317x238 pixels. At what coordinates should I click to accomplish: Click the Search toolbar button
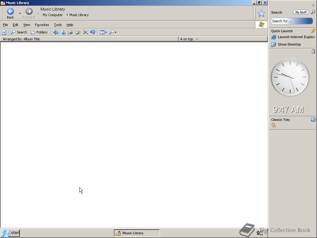pos(19,32)
